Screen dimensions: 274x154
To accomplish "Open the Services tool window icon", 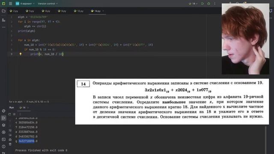I will point(3,132).
